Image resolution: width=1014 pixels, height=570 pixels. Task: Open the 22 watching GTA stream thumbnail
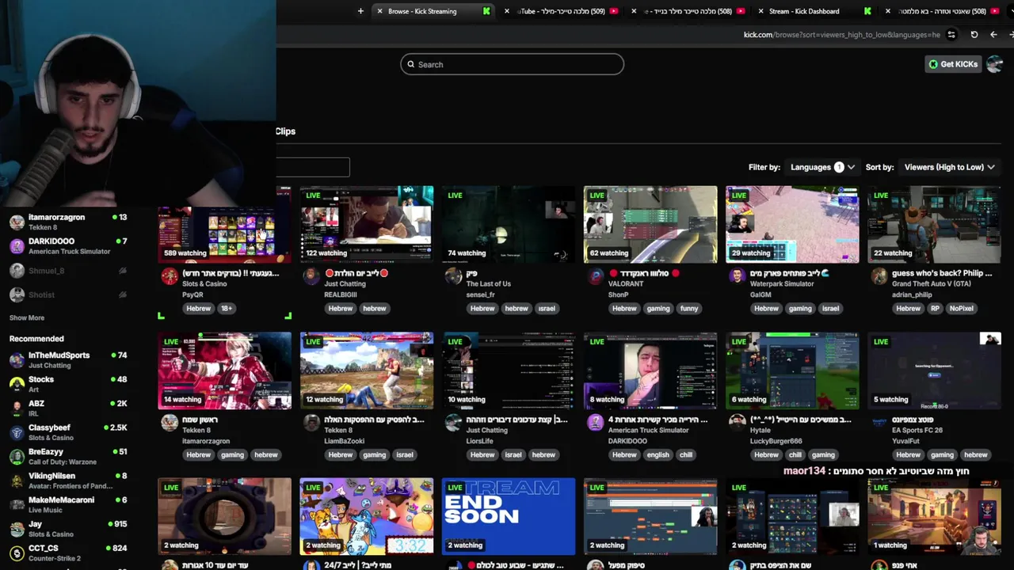coord(934,224)
